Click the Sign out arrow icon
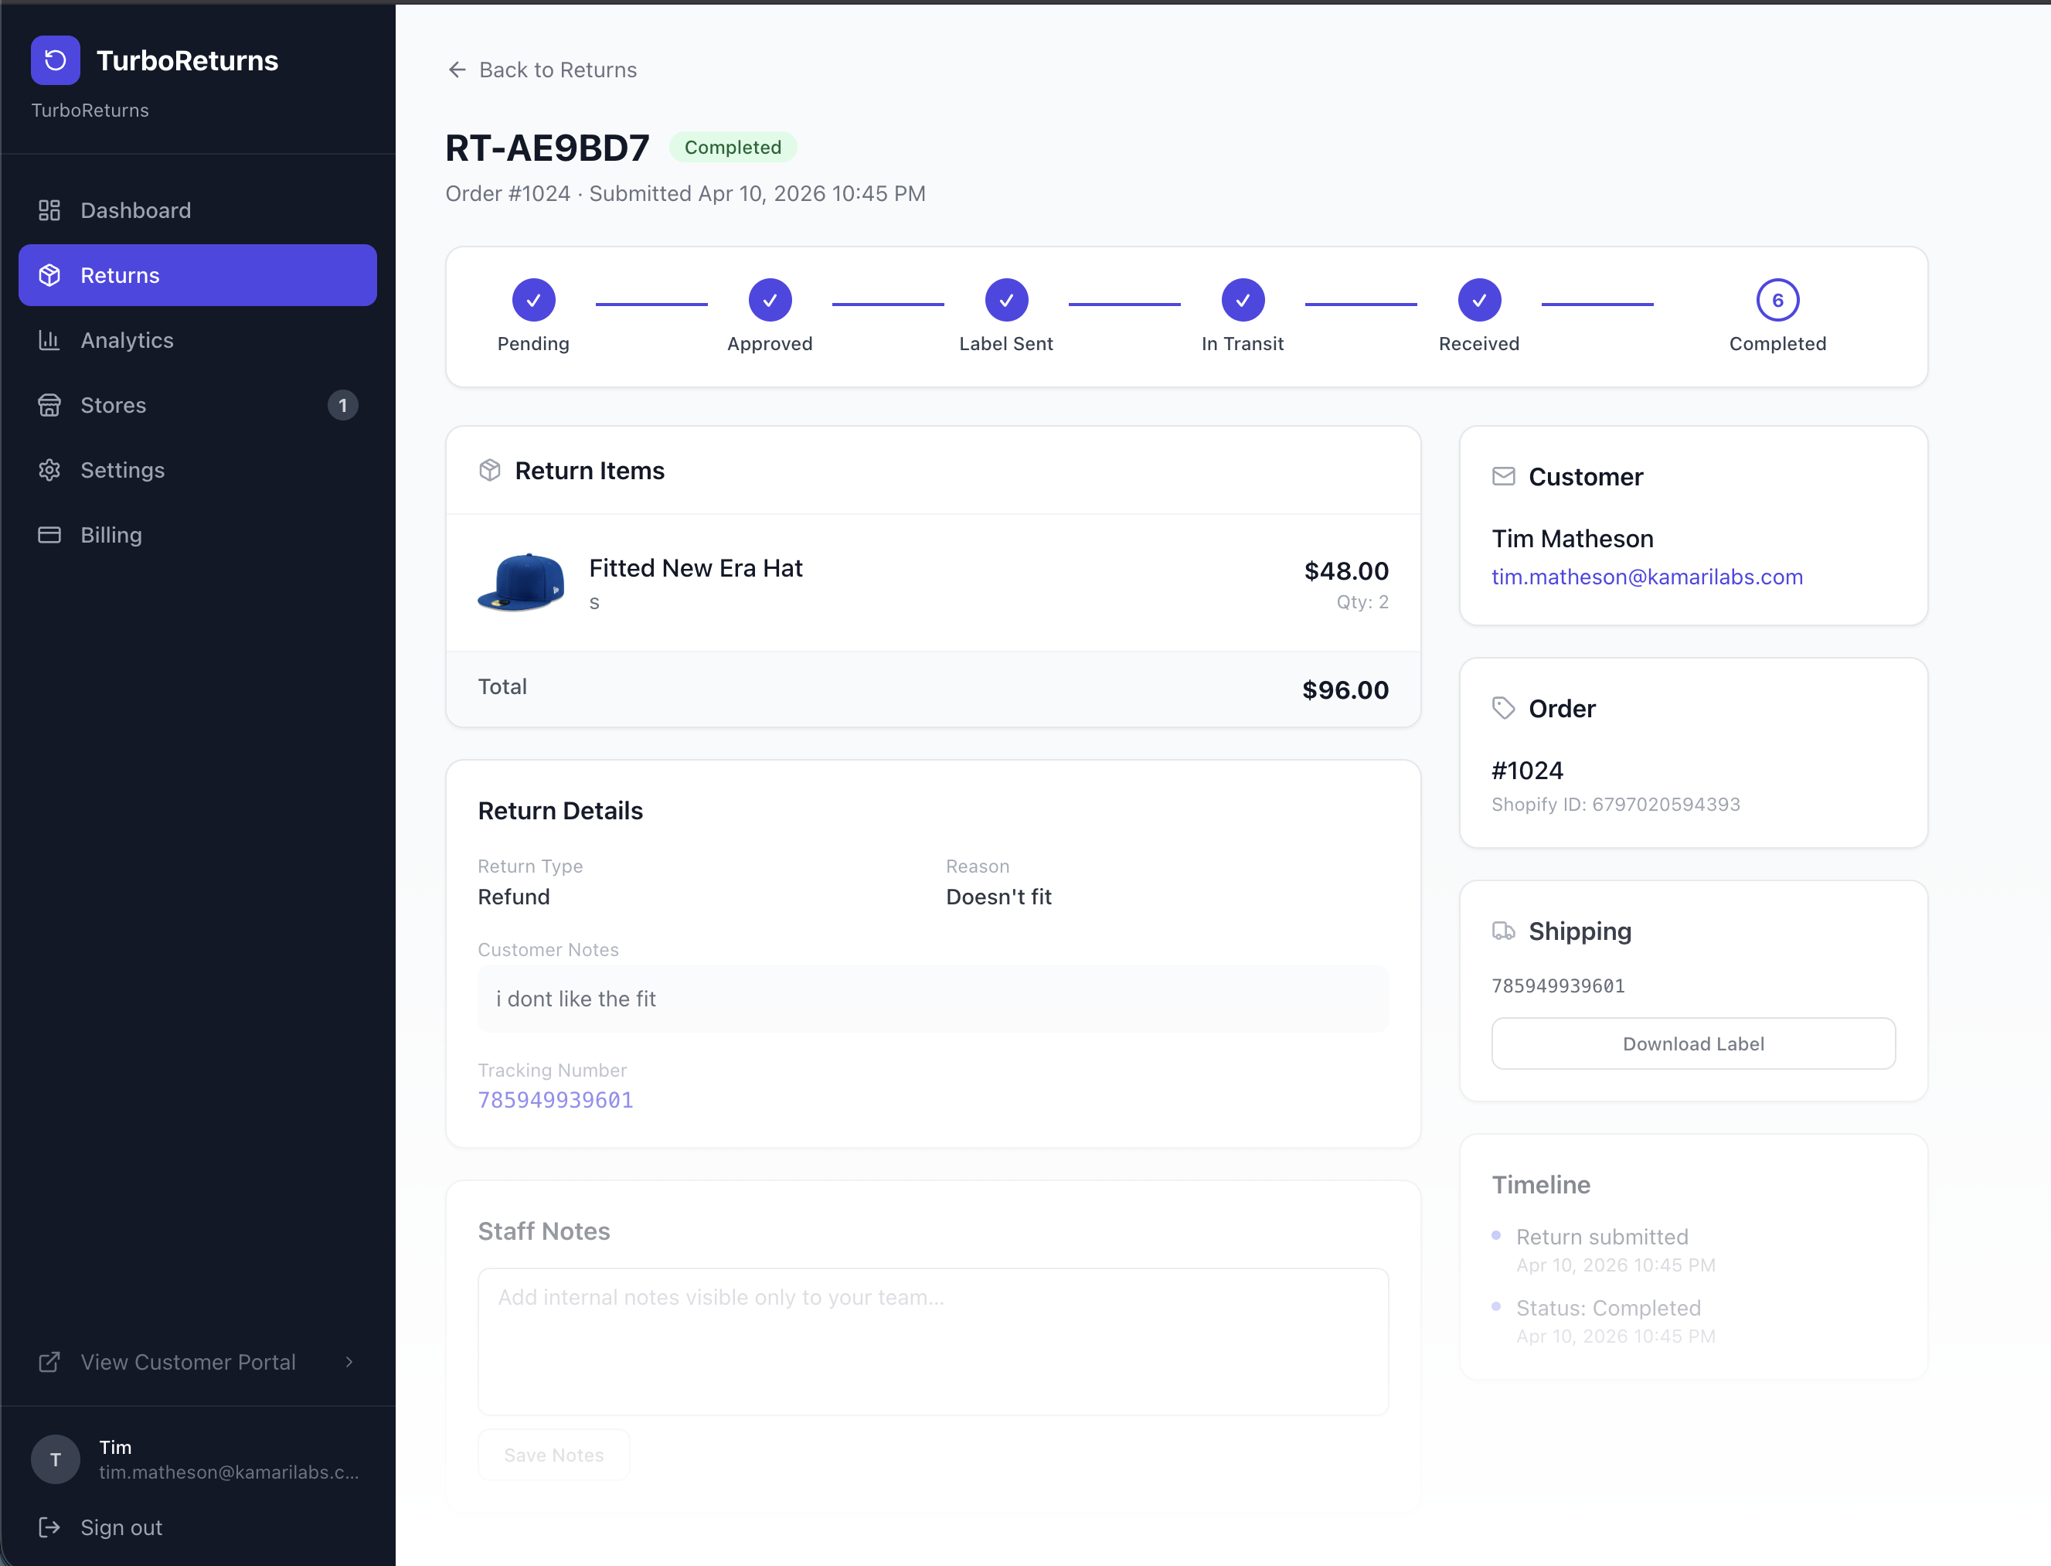 coord(49,1527)
